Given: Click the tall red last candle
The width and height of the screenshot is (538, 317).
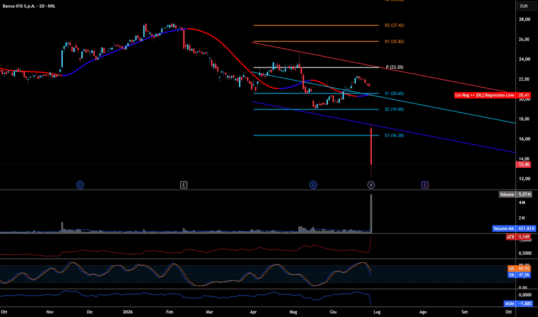Looking at the screenshot, I should pyautogui.click(x=371, y=146).
